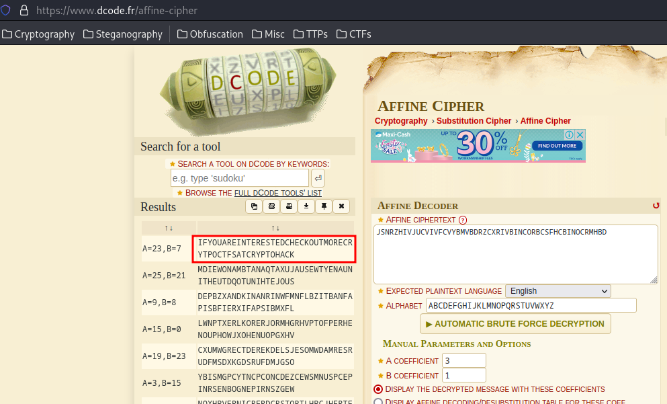The image size is (667, 404).
Task: Open the Steganography bookmarks folder
Action: tap(123, 34)
